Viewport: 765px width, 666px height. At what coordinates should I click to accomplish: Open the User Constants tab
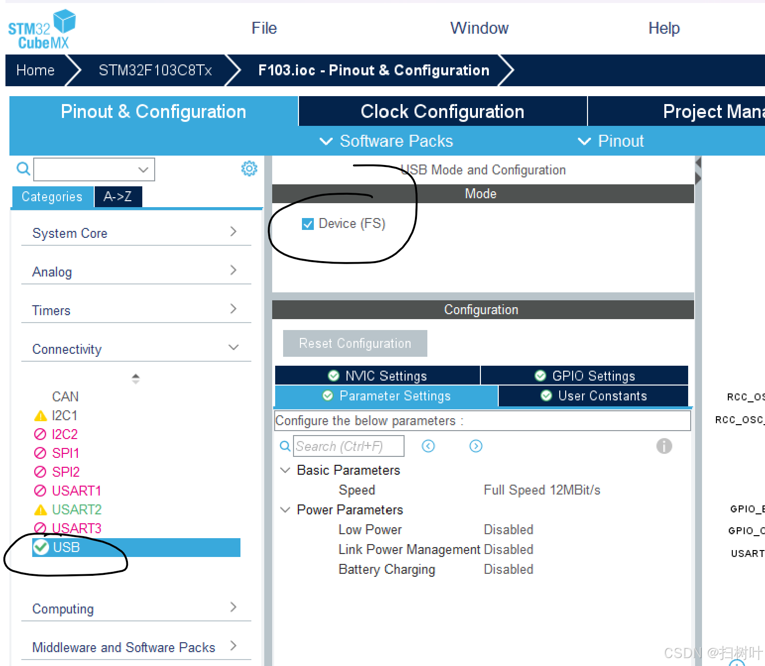(x=593, y=396)
